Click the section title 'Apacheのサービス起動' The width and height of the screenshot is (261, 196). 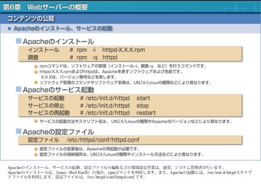[x=59, y=90]
